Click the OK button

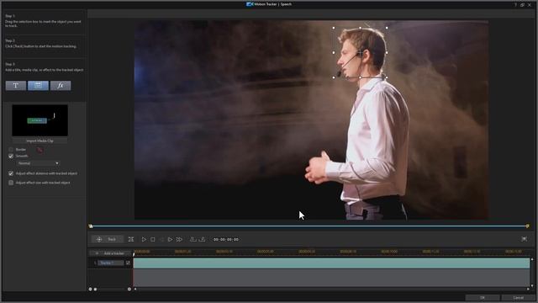tap(483, 297)
